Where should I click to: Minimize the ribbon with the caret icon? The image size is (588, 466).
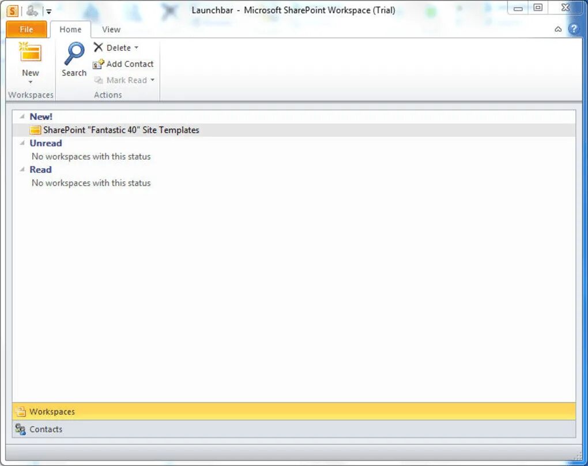pos(558,29)
